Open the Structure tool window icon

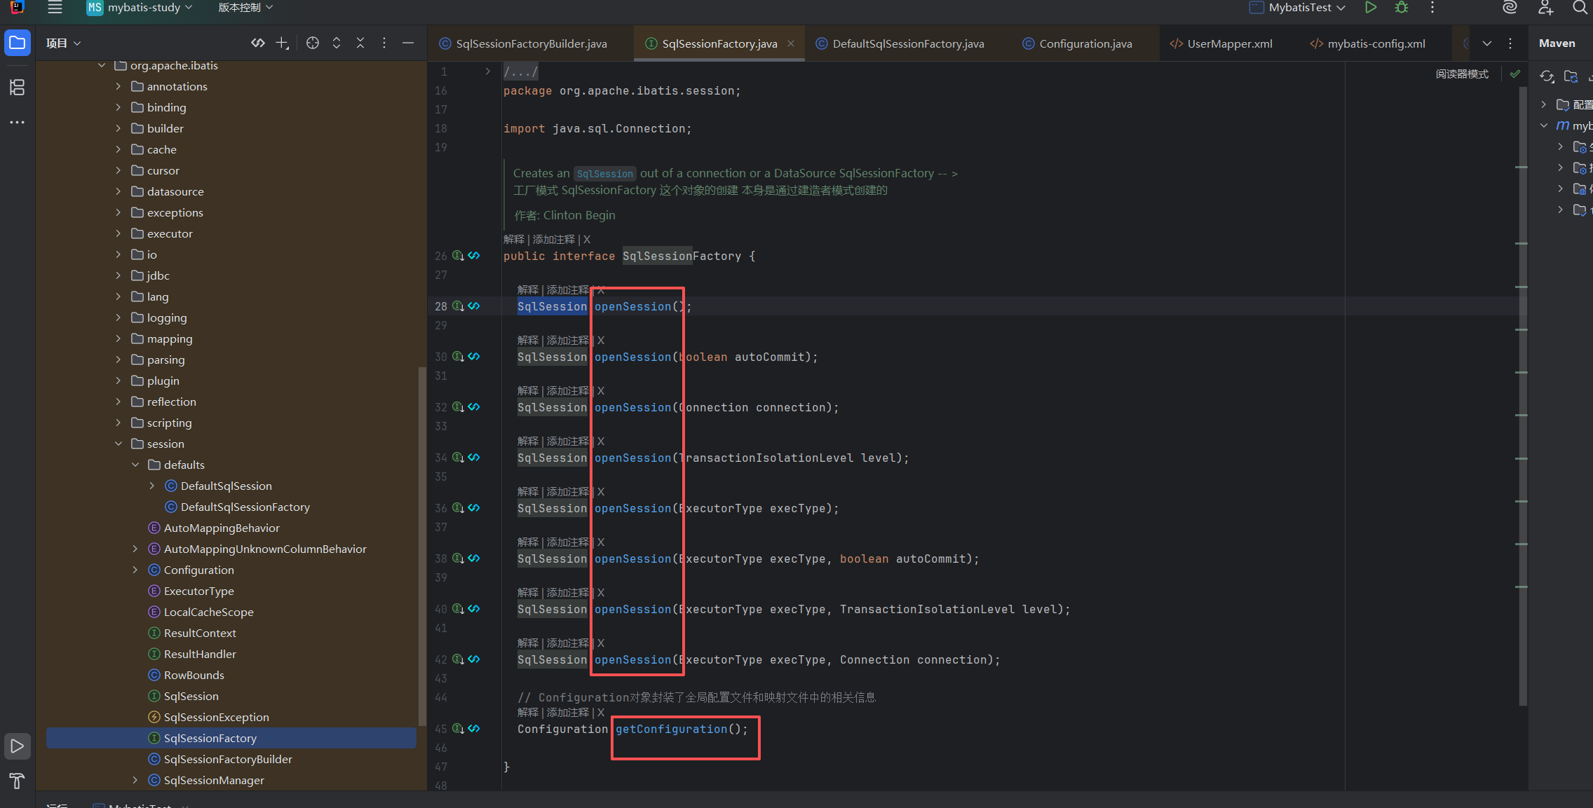coord(18,88)
